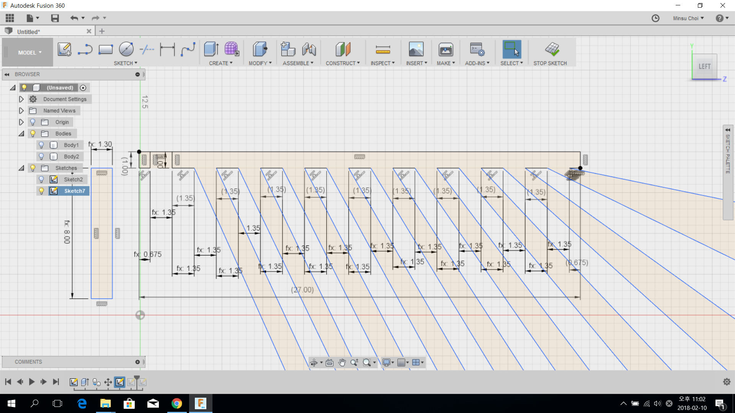Toggle visibility bulb of Sketch7
This screenshot has height=413, width=735.
(41, 191)
